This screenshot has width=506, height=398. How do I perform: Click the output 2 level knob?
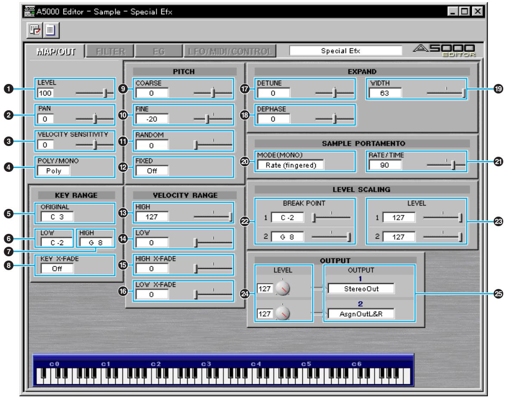283,313
